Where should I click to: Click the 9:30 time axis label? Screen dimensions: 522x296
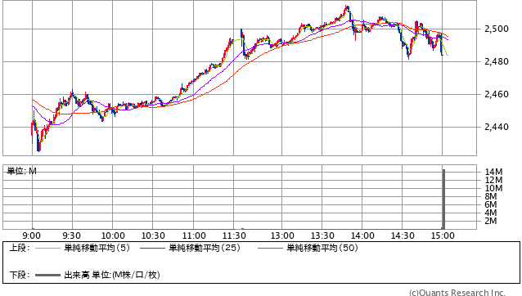(71, 235)
